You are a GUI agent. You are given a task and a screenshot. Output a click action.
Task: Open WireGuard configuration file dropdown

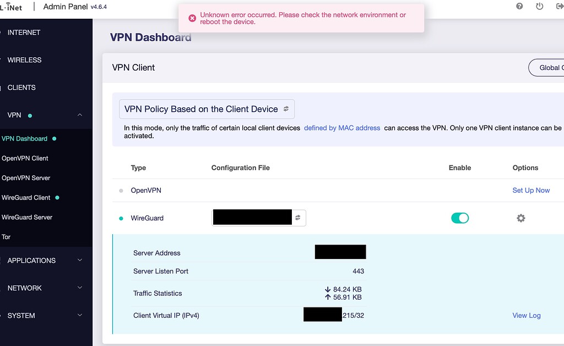[x=259, y=218]
